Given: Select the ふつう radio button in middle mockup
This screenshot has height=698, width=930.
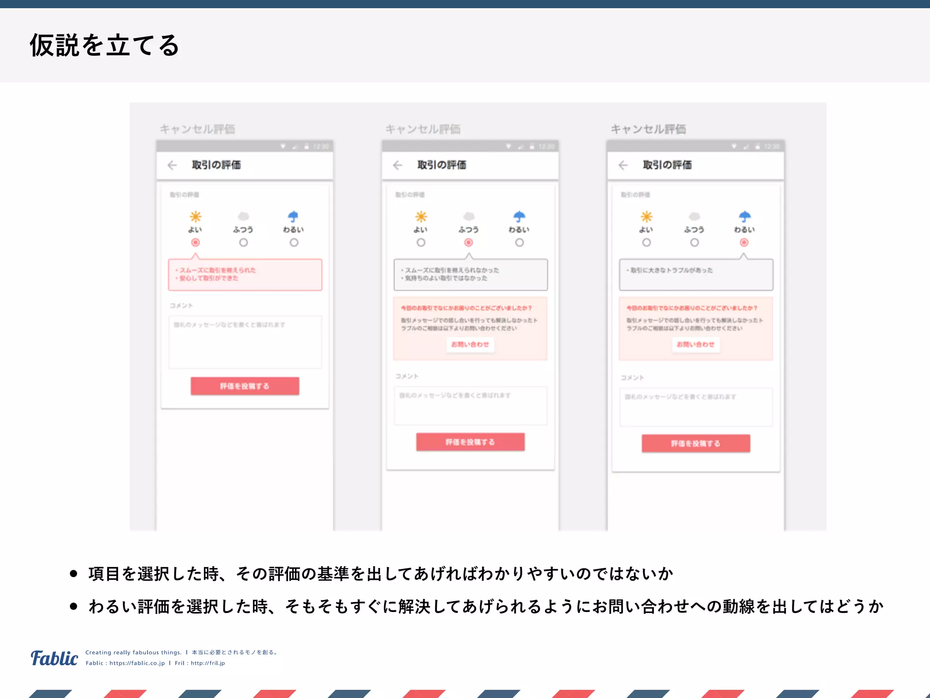Looking at the screenshot, I should point(469,242).
